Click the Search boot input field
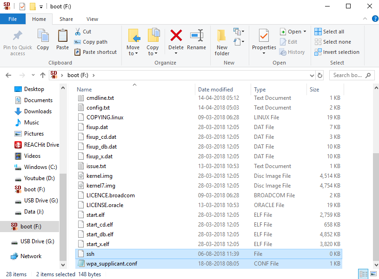379x279 pixels. [x=352, y=75]
